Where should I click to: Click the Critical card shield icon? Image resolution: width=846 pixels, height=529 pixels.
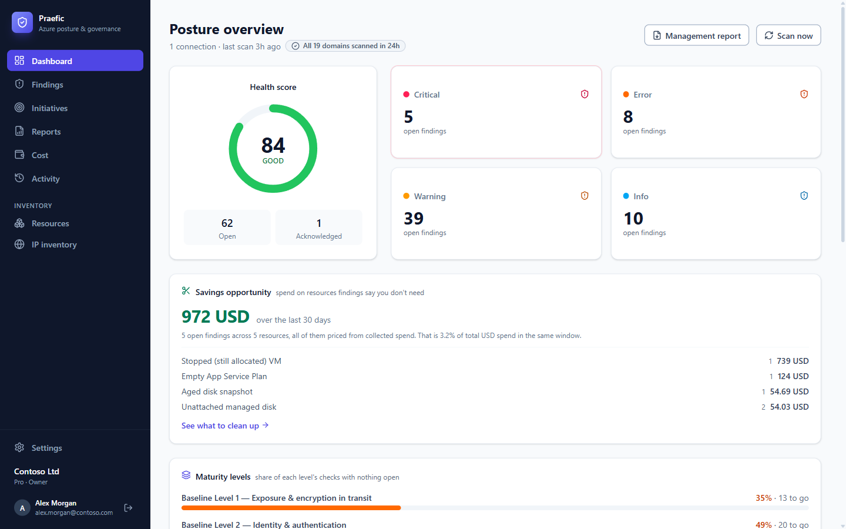(x=585, y=94)
